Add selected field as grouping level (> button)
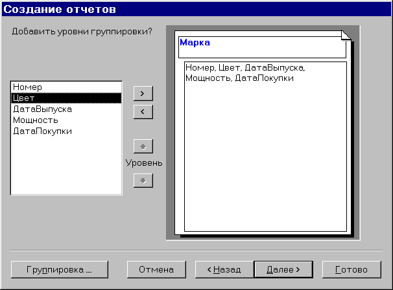Image resolution: width=393 pixels, height=290 pixels. (x=143, y=94)
